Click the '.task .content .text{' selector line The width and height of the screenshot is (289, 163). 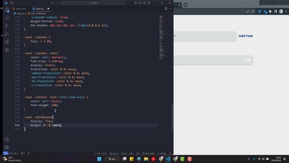[41, 53]
